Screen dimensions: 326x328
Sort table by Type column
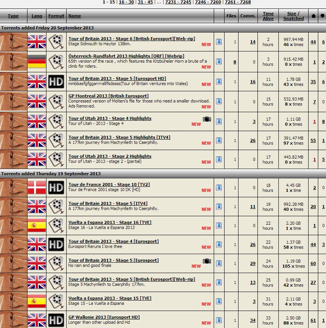point(13,16)
